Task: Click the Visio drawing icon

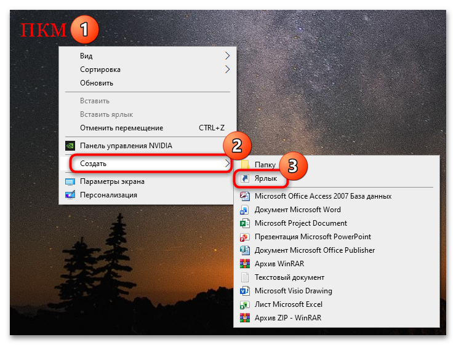Action: click(245, 291)
